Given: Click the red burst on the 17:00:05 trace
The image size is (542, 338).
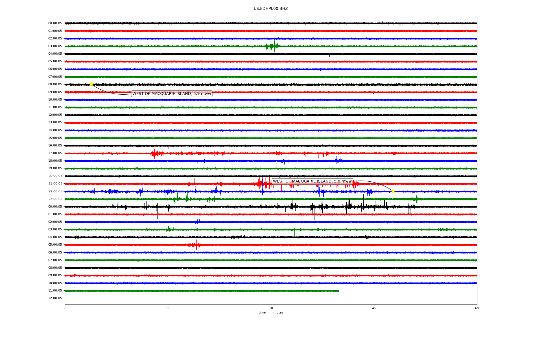Looking at the screenshot, I should coord(155,153).
